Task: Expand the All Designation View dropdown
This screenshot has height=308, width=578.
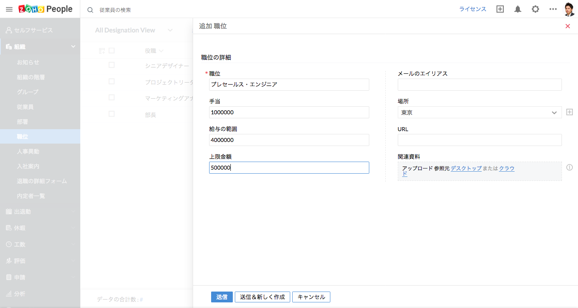Action: click(170, 30)
